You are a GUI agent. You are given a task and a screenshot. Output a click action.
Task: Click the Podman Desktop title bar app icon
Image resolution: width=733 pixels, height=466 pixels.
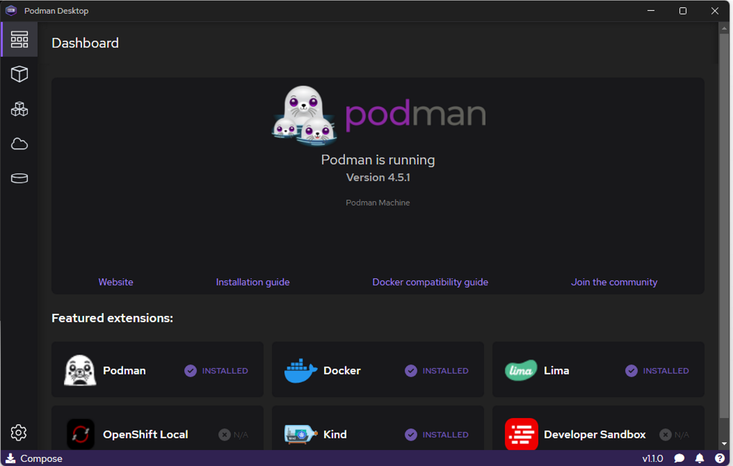(x=11, y=11)
